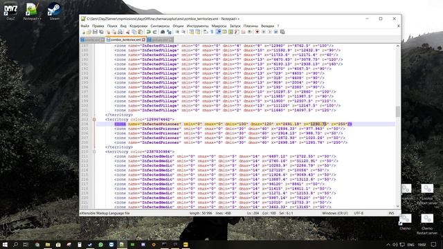Viewport: 443px width, 249px height.
Task: Click the closing territory tag on line 202
Action: (119, 115)
